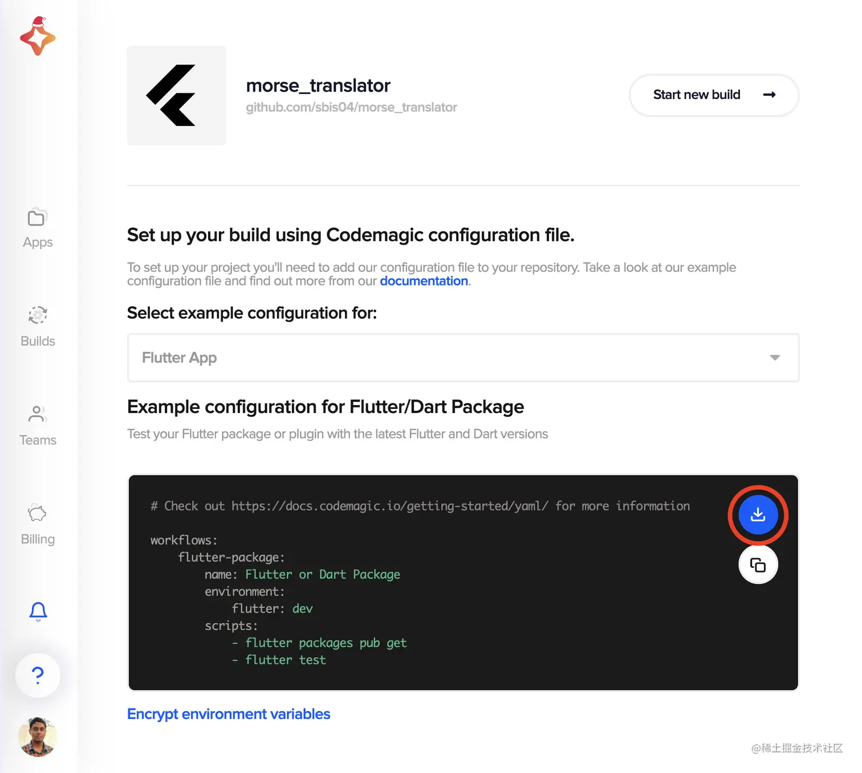Image resolution: width=862 pixels, height=773 pixels.
Task: Click the dropdown arrow in the configuration selector
Action: click(775, 358)
